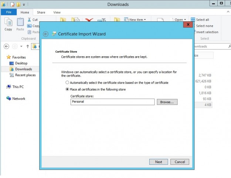The height and width of the screenshot is (178, 231).
Task: Click the search magnifier in Explorer
Action: pos(230,46)
